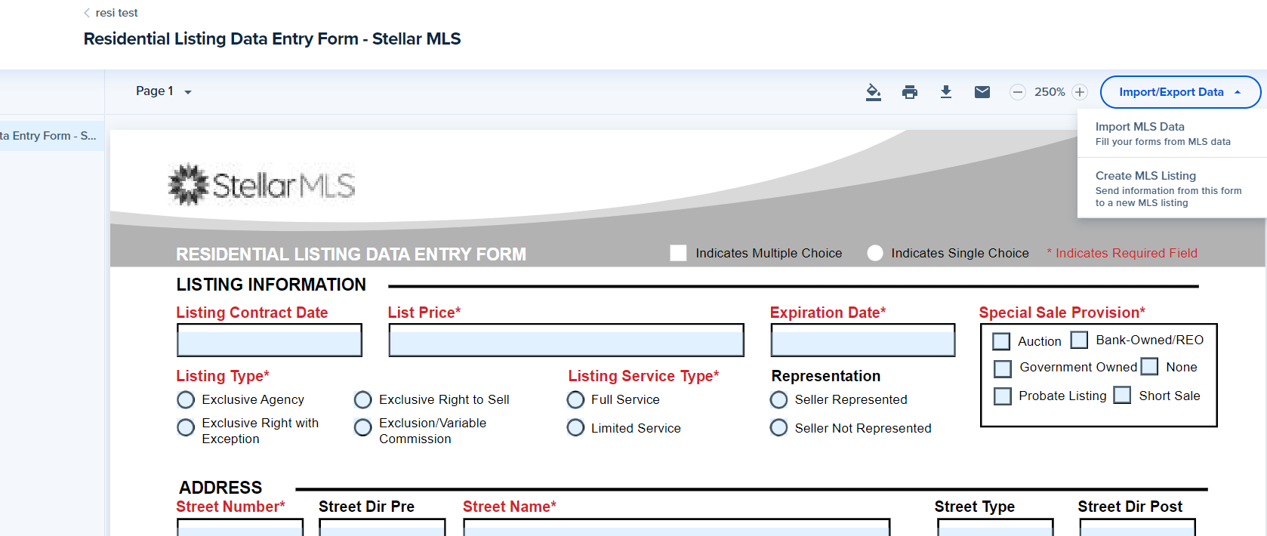Print the form using printer icon

pos(910,92)
